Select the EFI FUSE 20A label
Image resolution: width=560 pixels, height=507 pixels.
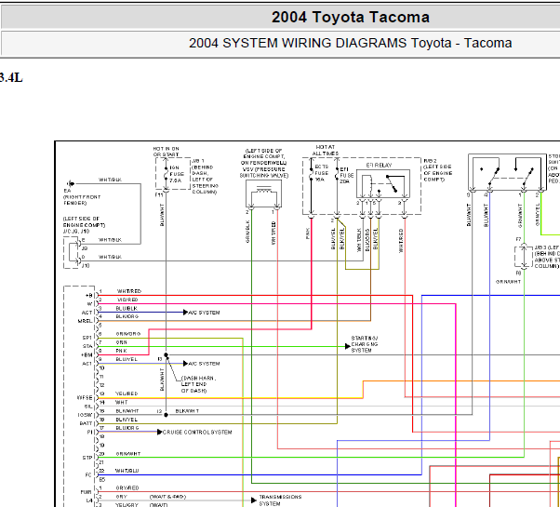(x=346, y=175)
